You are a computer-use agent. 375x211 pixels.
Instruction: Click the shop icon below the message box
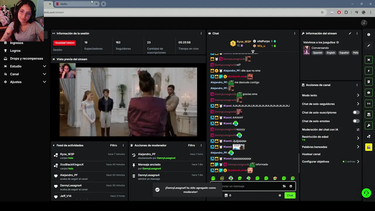(x=226, y=195)
